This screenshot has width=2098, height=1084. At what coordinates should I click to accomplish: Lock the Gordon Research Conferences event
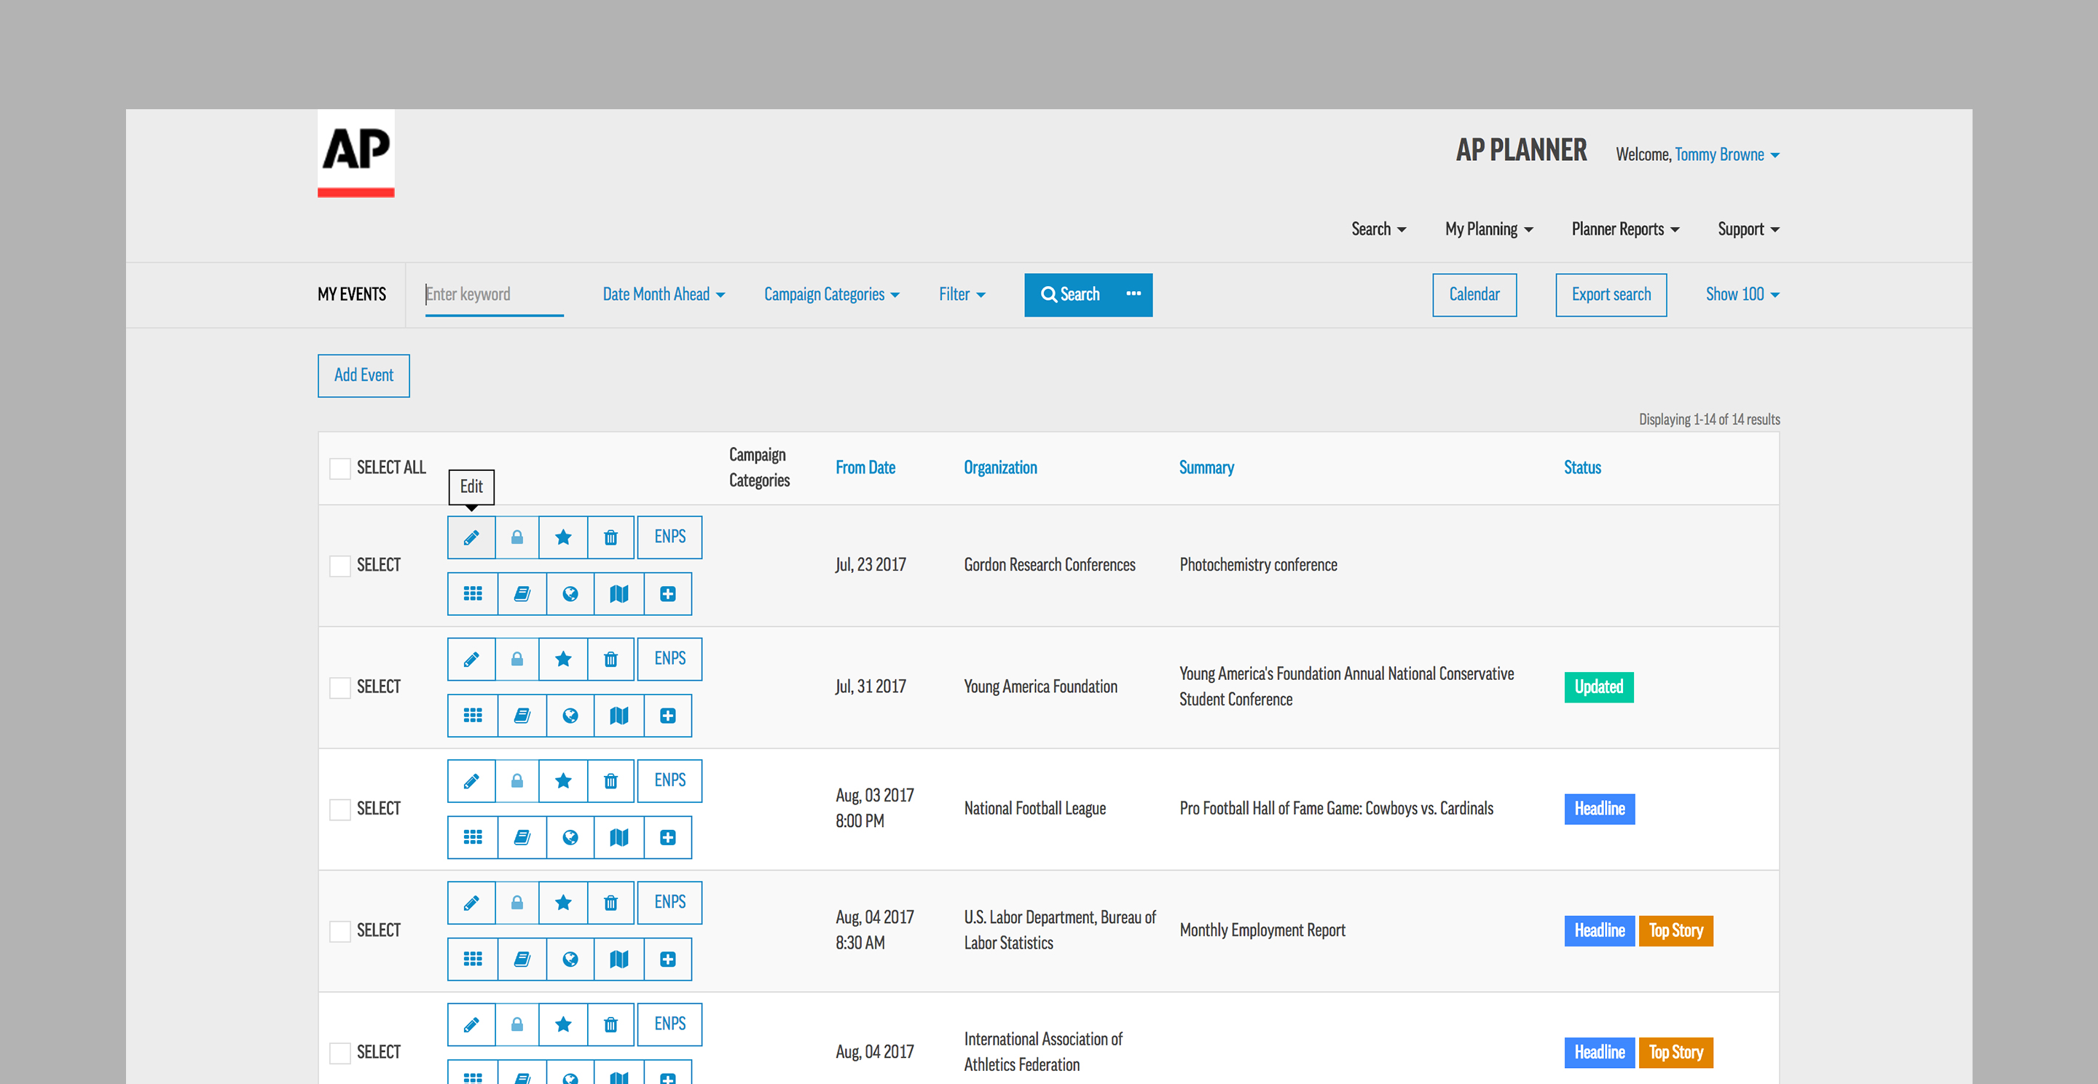point(517,537)
